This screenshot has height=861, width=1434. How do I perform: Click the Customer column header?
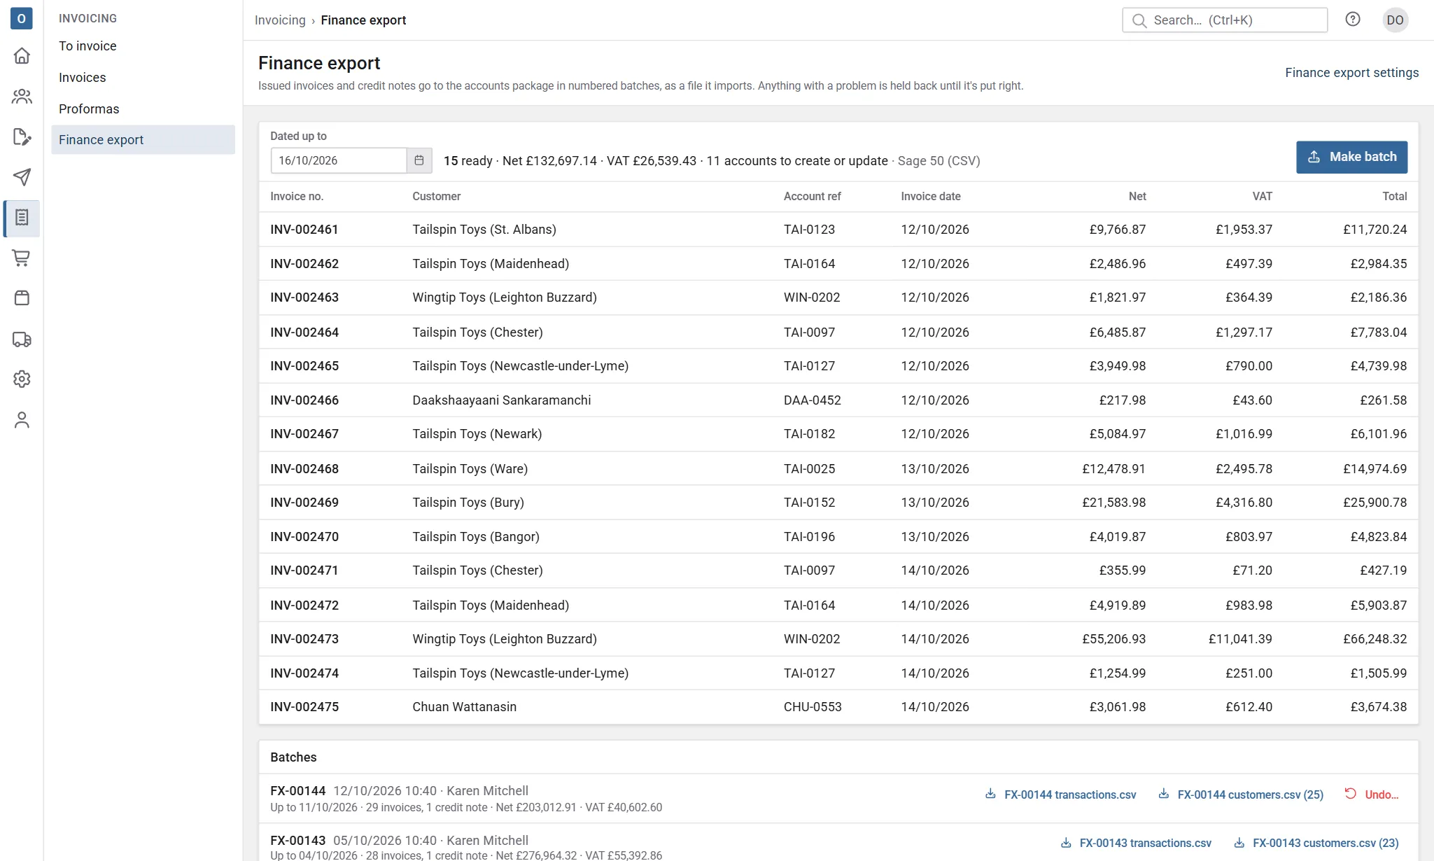tap(436, 197)
